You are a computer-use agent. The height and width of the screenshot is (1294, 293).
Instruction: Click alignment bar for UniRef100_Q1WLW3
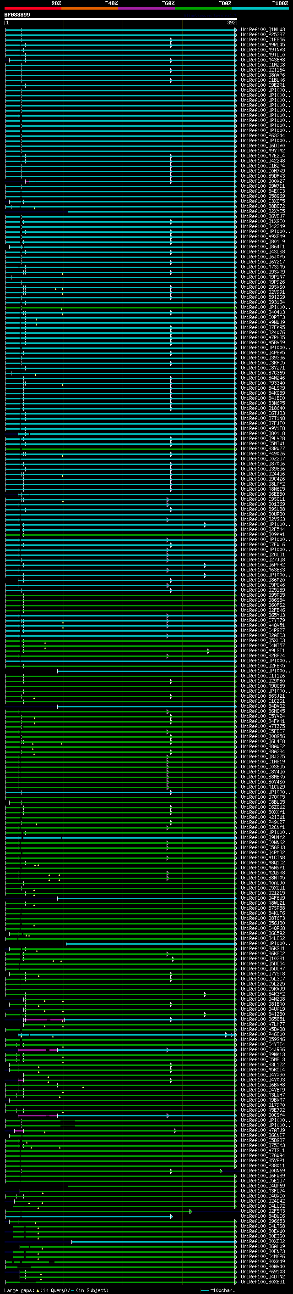(121, 30)
